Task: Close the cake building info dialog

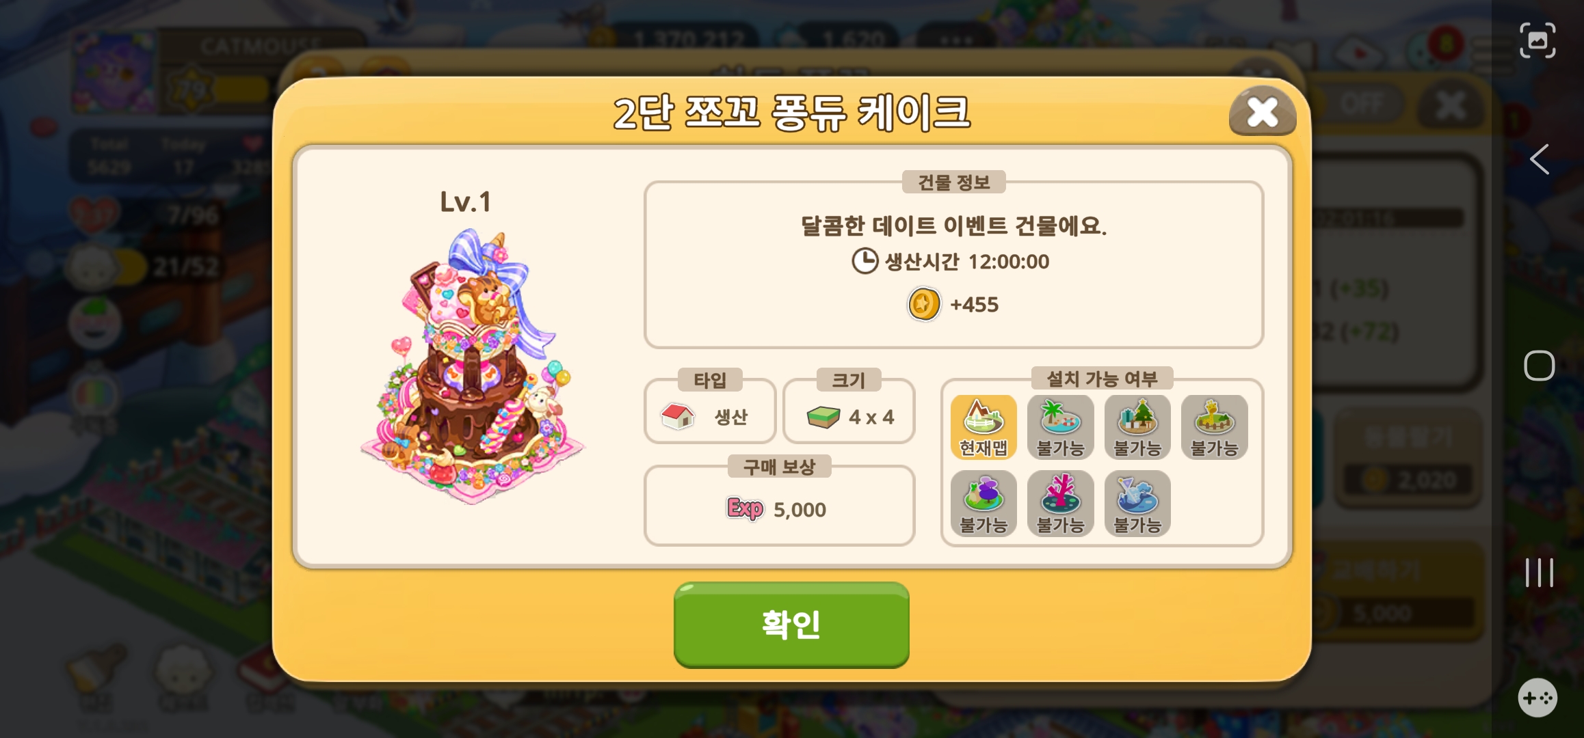Action: (x=1263, y=111)
